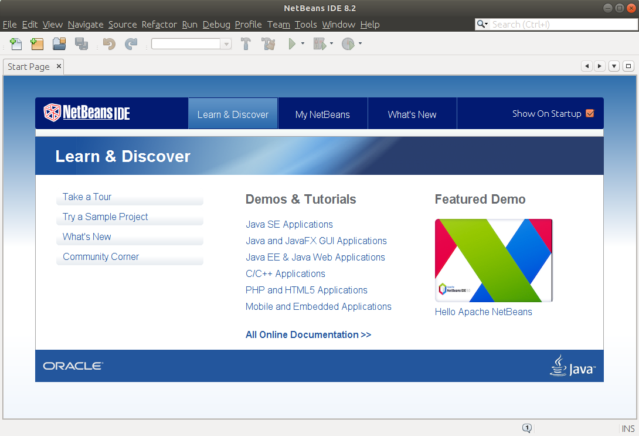
Task: Open the View menu
Action: pyautogui.click(x=53, y=25)
